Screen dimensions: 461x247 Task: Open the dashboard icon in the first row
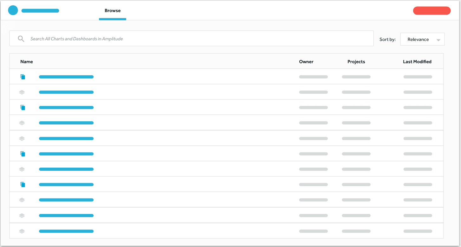(22, 77)
